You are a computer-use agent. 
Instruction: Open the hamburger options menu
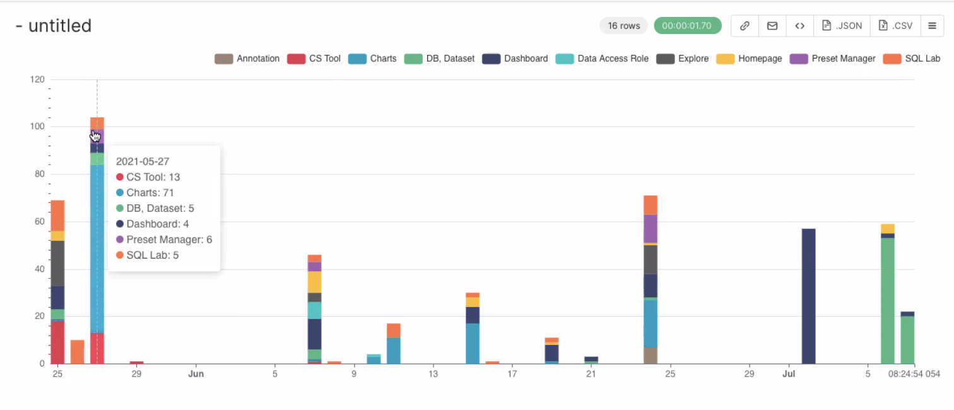tap(932, 26)
